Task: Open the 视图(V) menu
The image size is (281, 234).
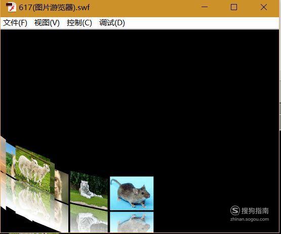Action: tap(47, 23)
